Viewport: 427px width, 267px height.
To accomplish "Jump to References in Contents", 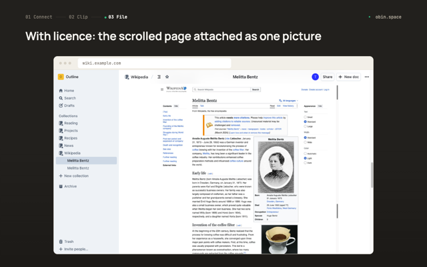I will 168,153.
